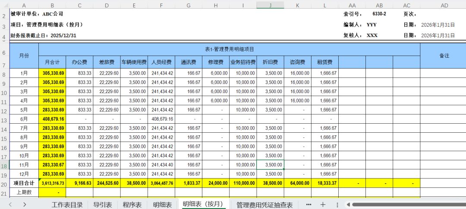Click the 3,064,457.76 total cell
This screenshot has height=209, width=466.
(x=161, y=184)
